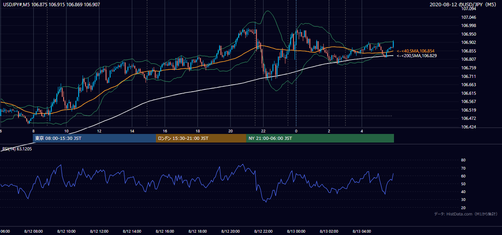Click the RSI scale value 80

click(463, 160)
